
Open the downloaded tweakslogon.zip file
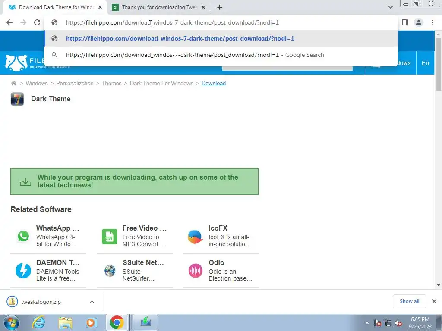41,302
